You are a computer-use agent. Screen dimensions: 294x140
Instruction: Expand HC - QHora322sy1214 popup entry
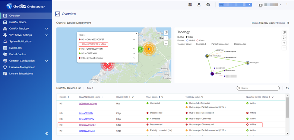134,49
